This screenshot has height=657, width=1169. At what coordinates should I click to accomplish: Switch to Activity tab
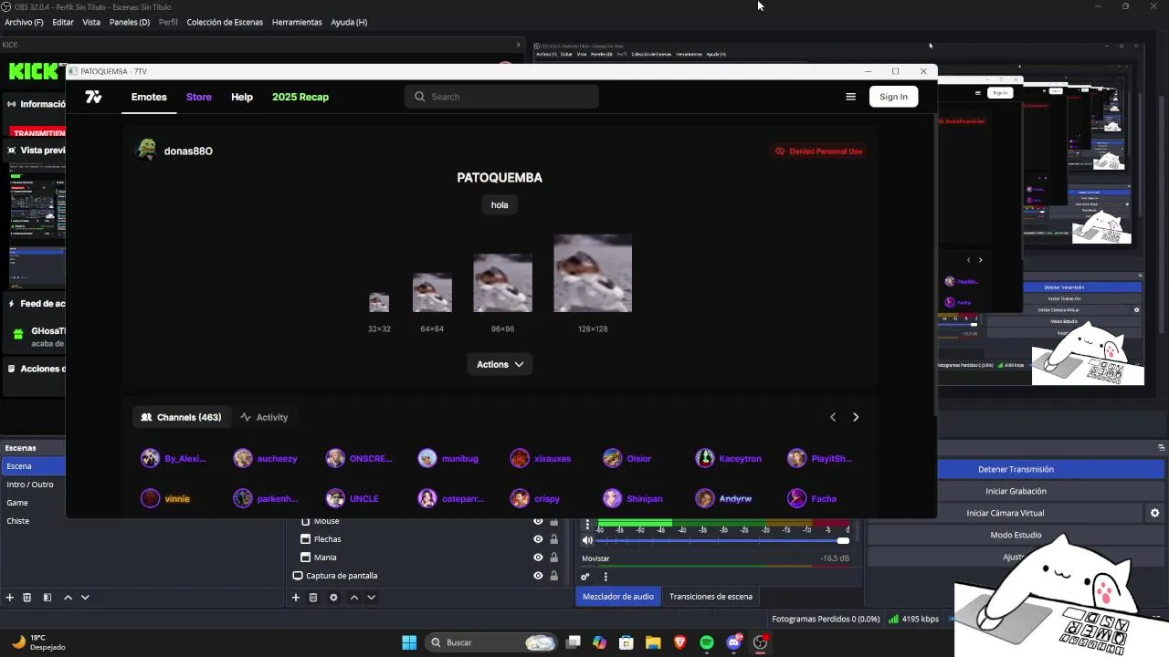pyautogui.click(x=264, y=417)
